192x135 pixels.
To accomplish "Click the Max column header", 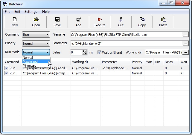I will pos(149,62).
